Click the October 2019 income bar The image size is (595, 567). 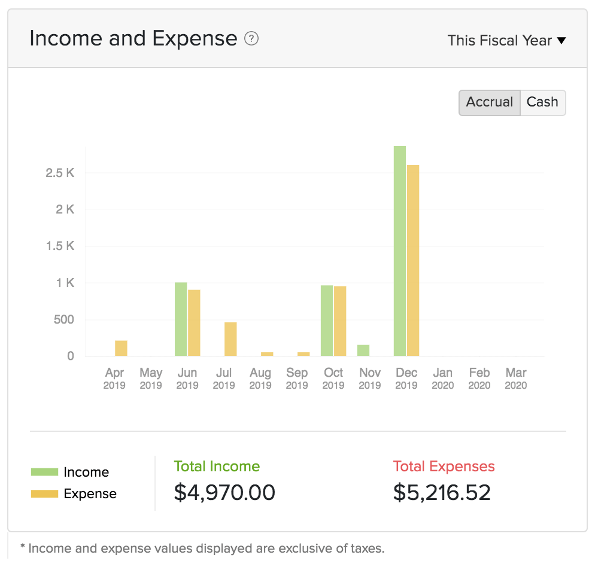(x=327, y=321)
